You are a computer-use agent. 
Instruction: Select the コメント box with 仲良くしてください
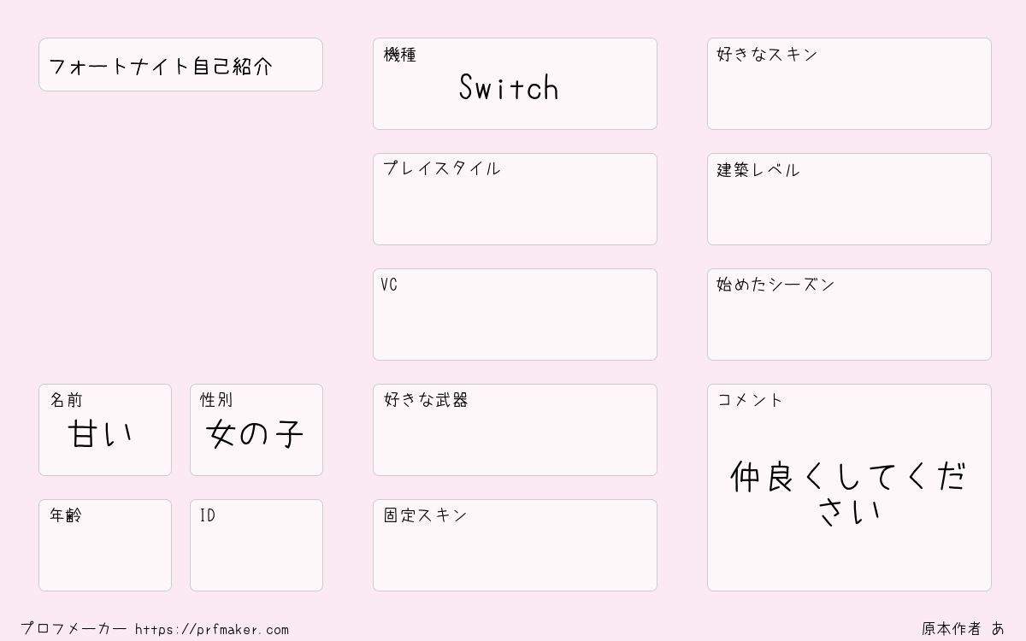click(x=849, y=487)
